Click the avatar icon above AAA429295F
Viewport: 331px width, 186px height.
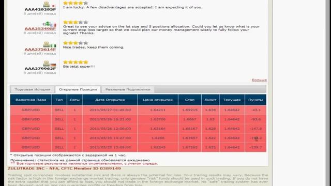coord(47,4)
